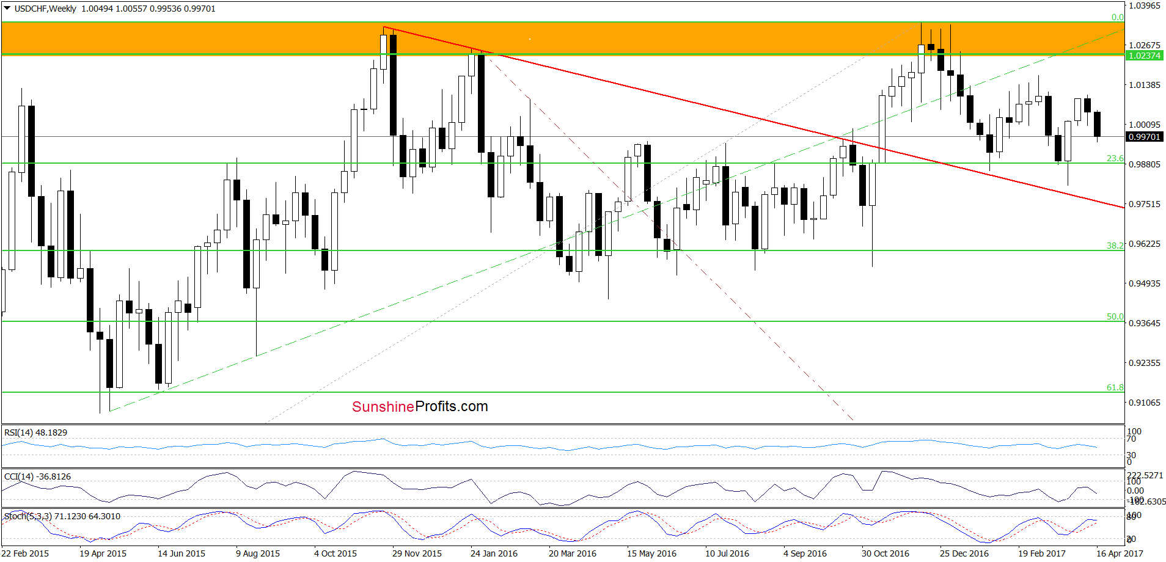Click the SunshineProfits.com label
The height and width of the screenshot is (562, 1166).
(420, 406)
